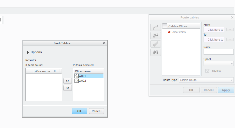Choose the route-along-pipe icon in Route cables
235x128 pixels.
pos(156,36)
